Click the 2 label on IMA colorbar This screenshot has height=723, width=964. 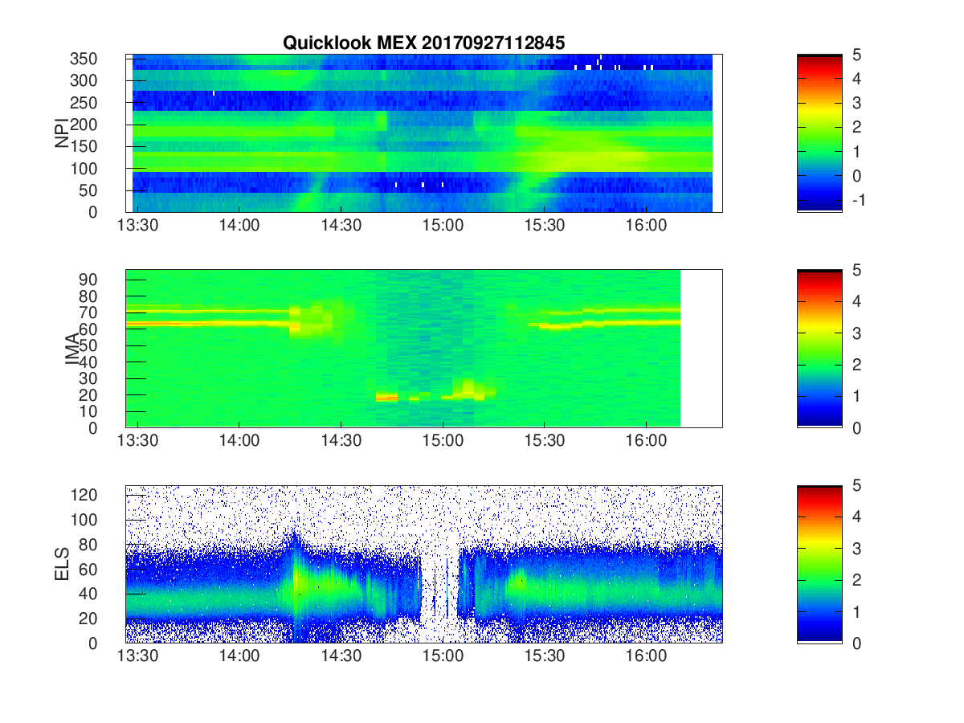(x=856, y=365)
